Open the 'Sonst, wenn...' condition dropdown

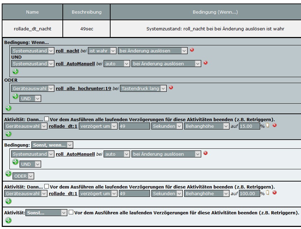(52, 145)
